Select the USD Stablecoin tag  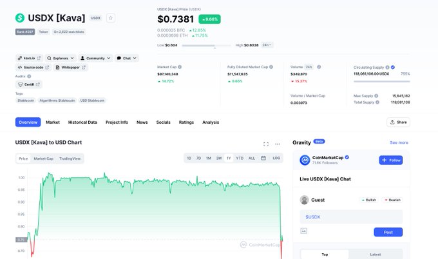pos(92,101)
